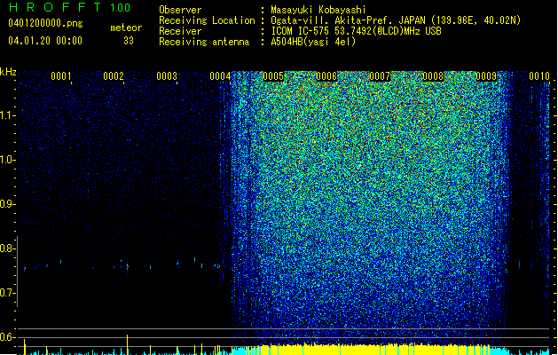
Task: Select the file name 0401200000.png
Action: click(x=45, y=23)
